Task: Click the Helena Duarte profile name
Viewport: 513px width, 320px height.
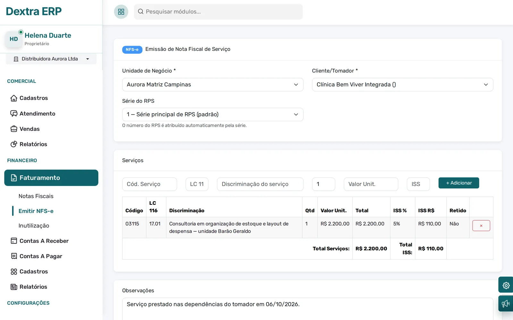Action: pyautogui.click(x=48, y=36)
